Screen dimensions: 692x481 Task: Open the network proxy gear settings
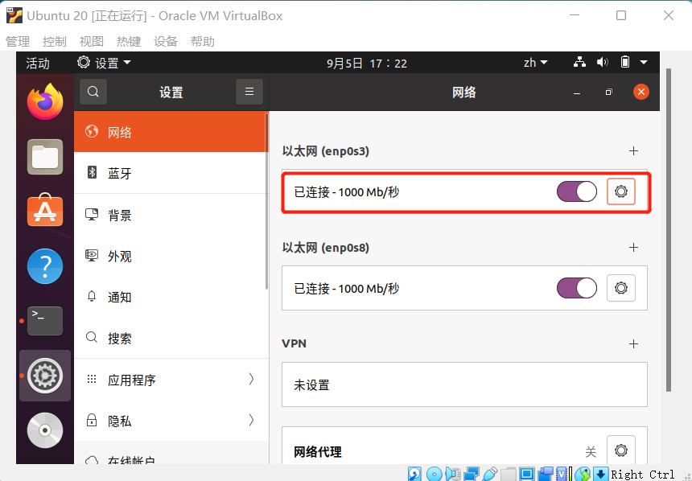tap(621, 450)
